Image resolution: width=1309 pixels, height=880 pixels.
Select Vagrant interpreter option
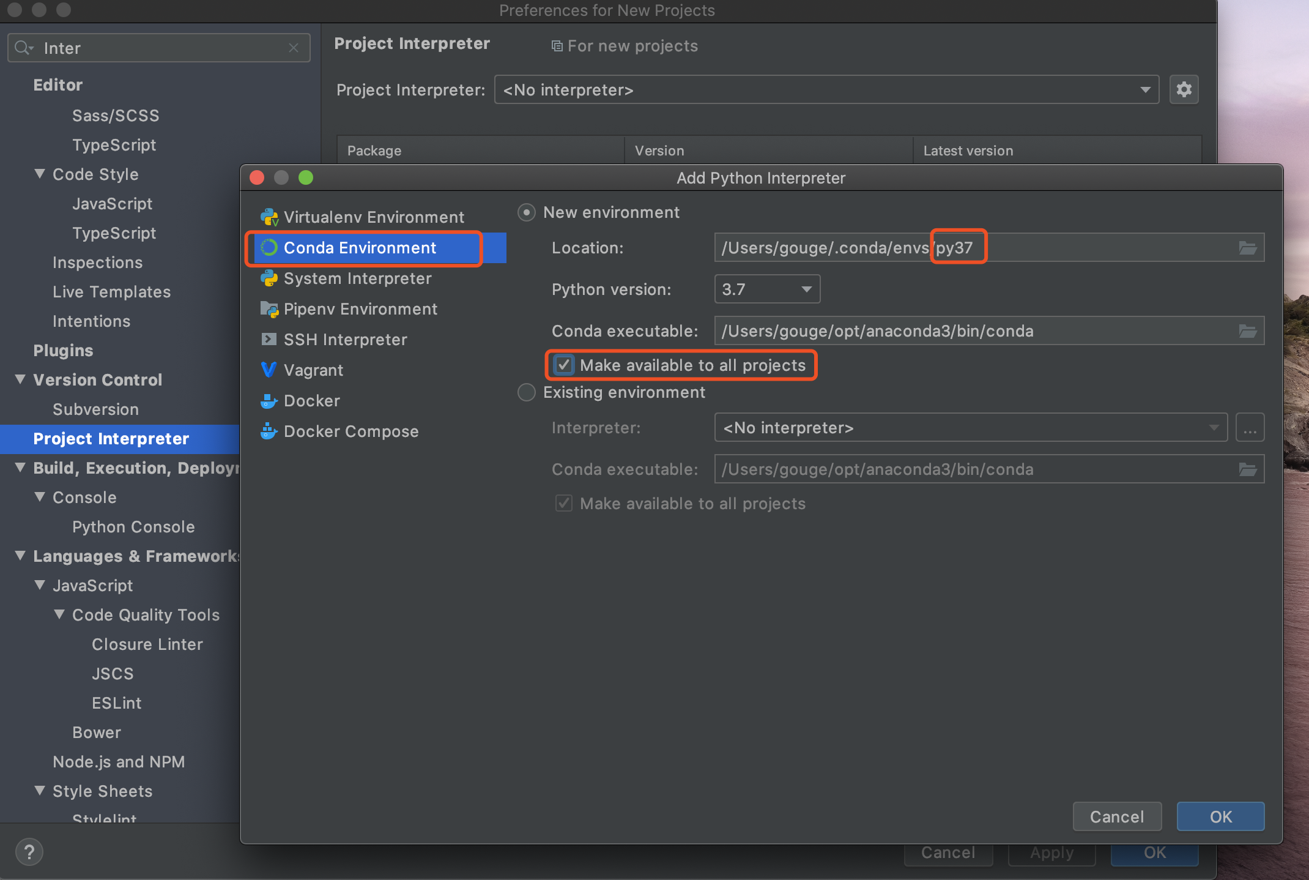(313, 369)
